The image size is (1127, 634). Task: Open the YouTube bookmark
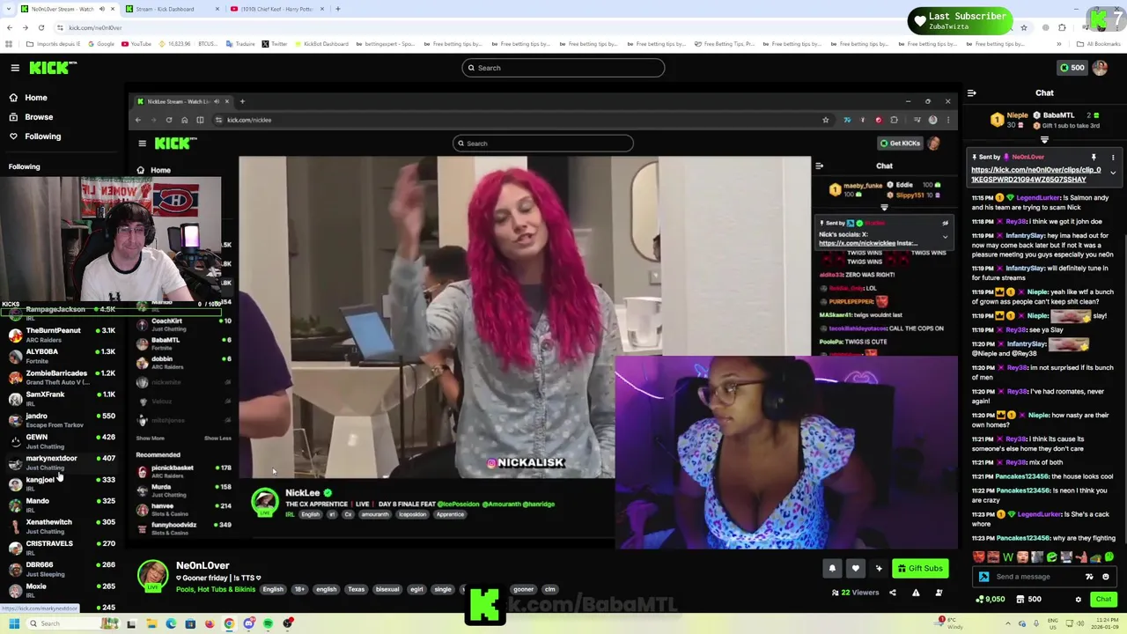[x=136, y=44]
